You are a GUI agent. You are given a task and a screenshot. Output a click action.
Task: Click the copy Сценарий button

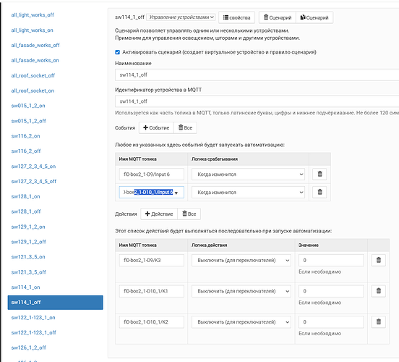coord(314,17)
